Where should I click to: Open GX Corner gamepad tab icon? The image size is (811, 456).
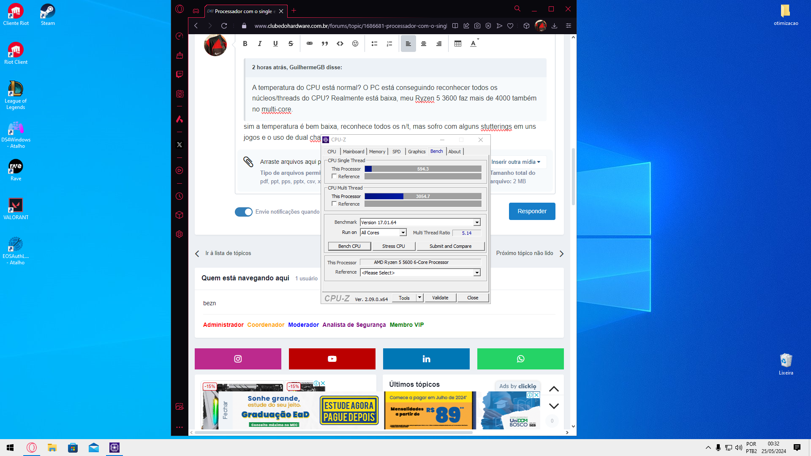(x=196, y=11)
